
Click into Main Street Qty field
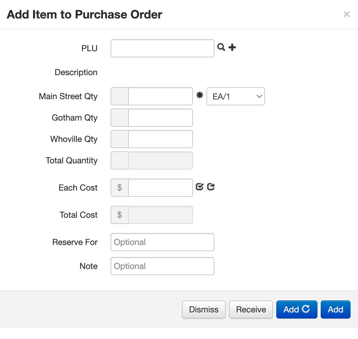pos(160,96)
